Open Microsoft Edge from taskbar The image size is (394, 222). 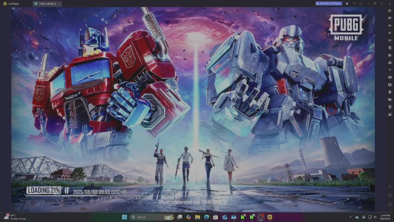(207, 217)
